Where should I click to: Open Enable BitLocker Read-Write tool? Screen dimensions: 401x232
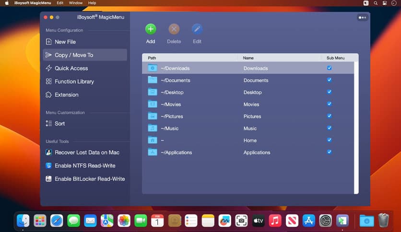(85, 179)
